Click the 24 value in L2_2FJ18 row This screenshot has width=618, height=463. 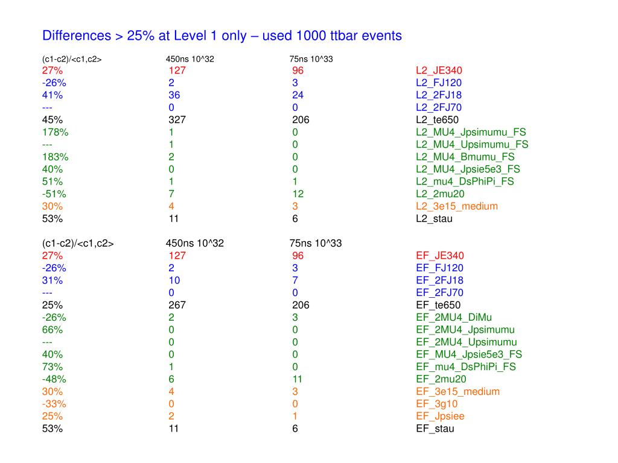click(298, 95)
